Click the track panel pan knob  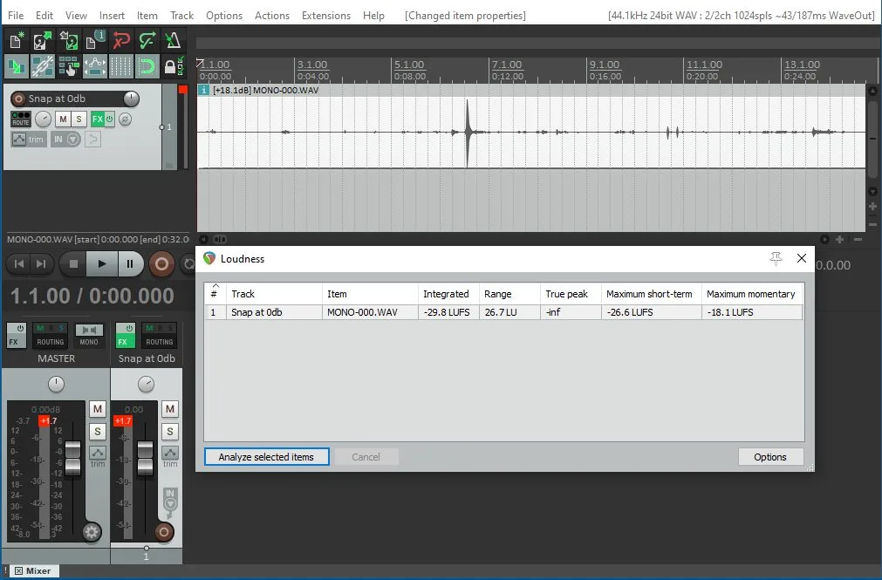[44, 119]
